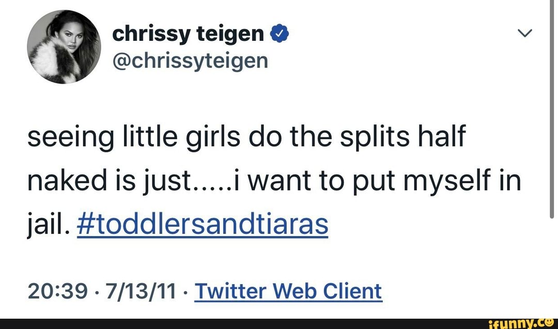
Task: Click the first line of tweet text
Action: click(246, 139)
